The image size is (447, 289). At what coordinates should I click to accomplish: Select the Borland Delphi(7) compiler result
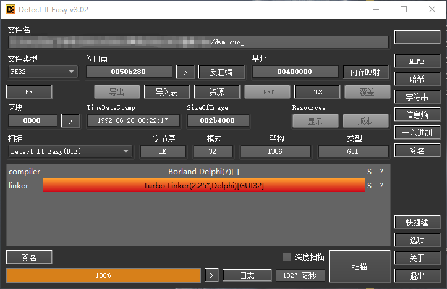pos(203,172)
